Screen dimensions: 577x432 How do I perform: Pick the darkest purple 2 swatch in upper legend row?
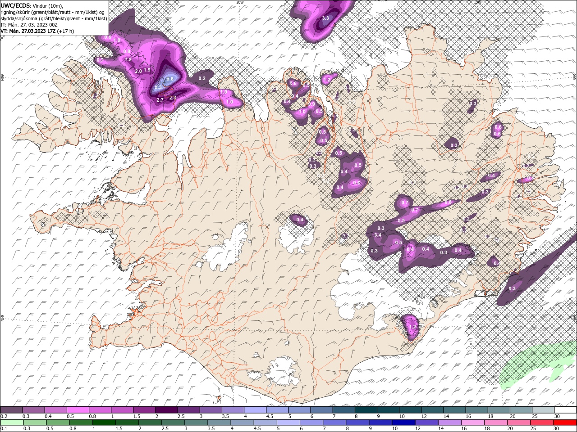(166, 410)
